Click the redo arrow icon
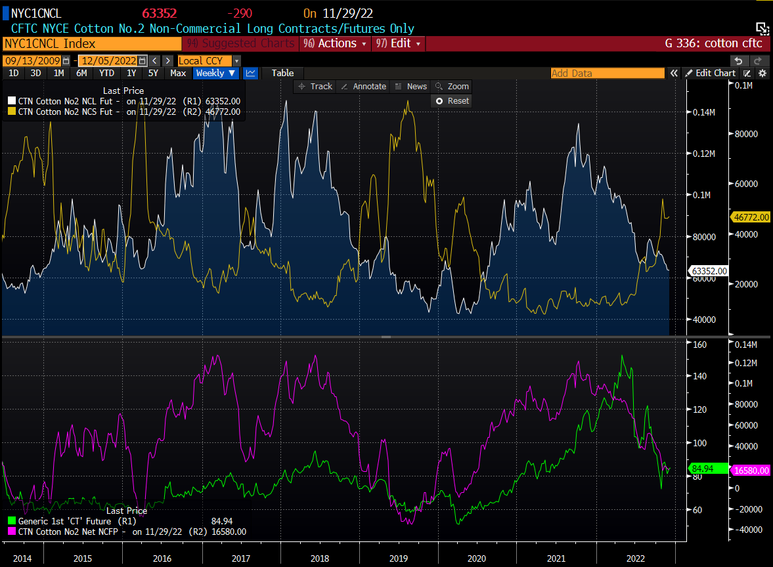The height and width of the screenshot is (567, 773). click(757, 60)
